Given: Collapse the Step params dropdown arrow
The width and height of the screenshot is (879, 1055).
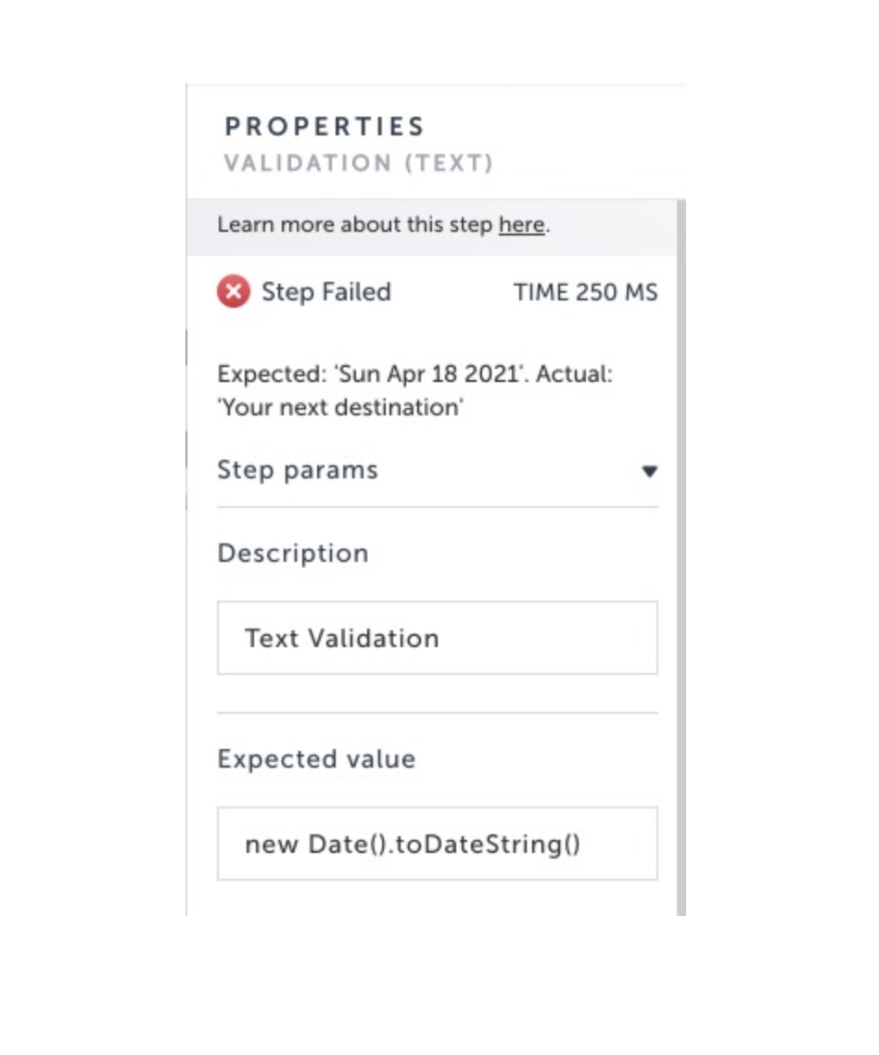Looking at the screenshot, I should pyautogui.click(x=649, y=471).
